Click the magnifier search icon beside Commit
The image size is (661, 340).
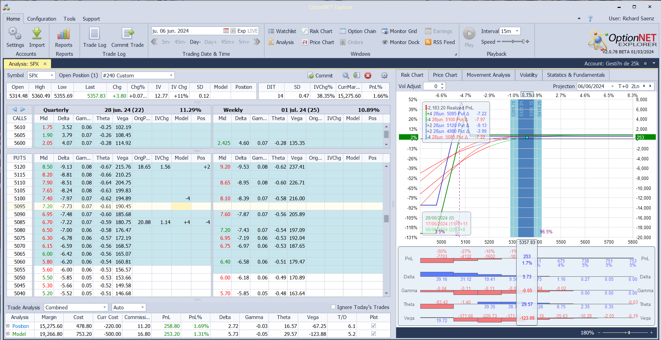pyautogui.click(x=345, y=75)
